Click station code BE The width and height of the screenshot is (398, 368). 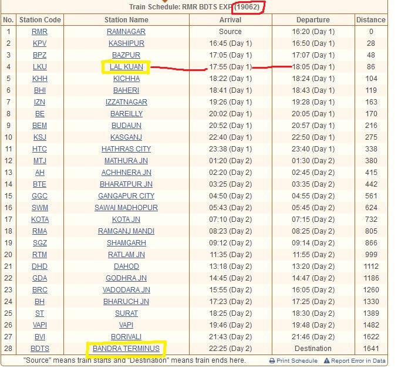click(40, 113)
